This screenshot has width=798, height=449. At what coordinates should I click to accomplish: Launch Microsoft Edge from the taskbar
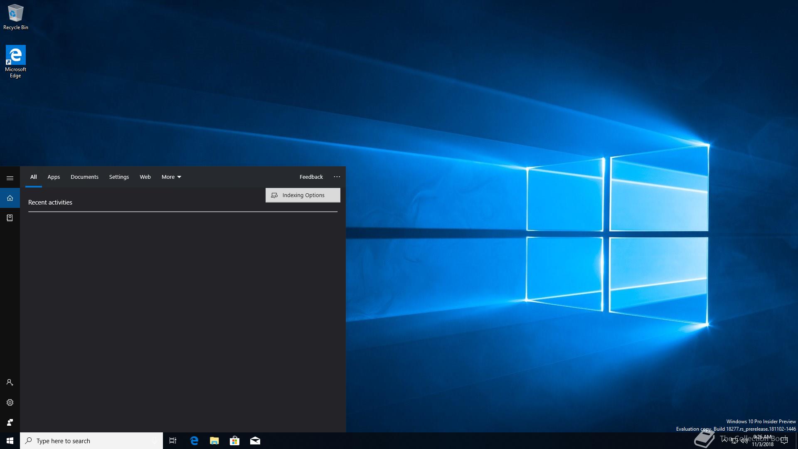click(194, 441)
